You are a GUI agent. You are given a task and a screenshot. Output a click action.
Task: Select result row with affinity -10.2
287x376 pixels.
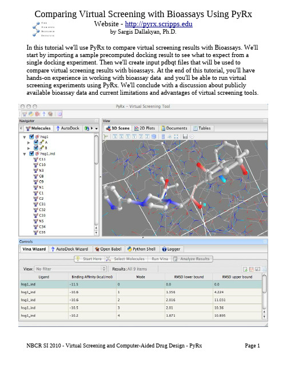[141, 316]
